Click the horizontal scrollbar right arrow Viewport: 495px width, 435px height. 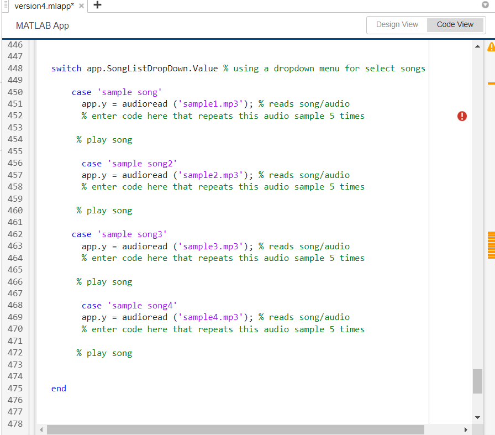pos(466,429)
